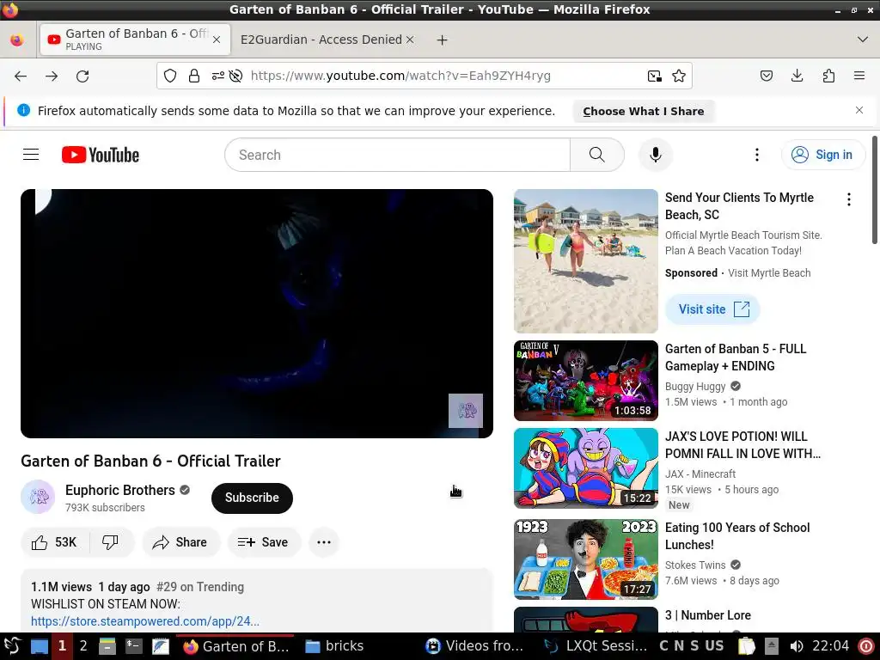Click the red power button in tray
880x660 pixels.
[866, 646]
